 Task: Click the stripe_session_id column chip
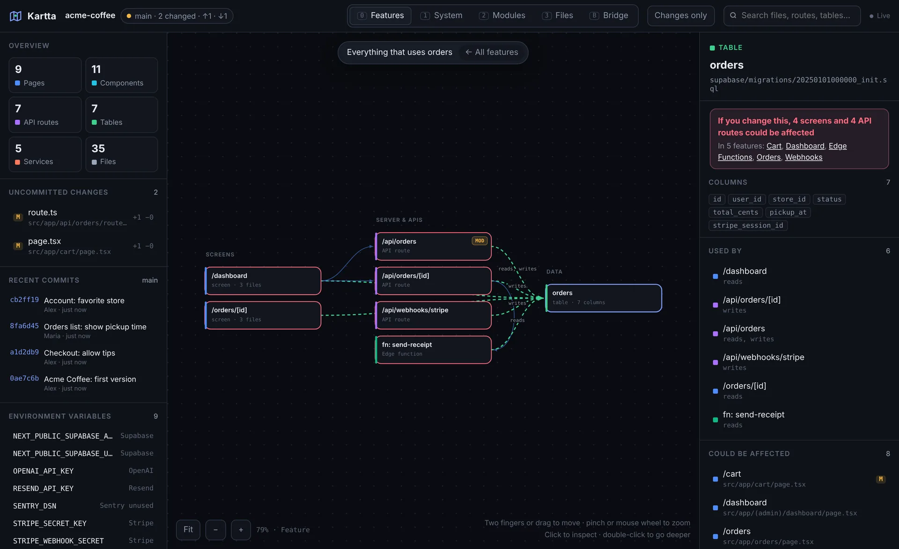[x=748, y=226]
